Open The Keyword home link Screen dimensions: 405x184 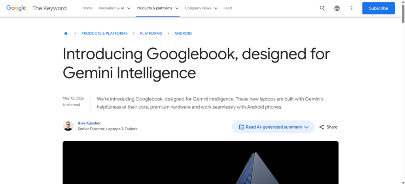49,8
